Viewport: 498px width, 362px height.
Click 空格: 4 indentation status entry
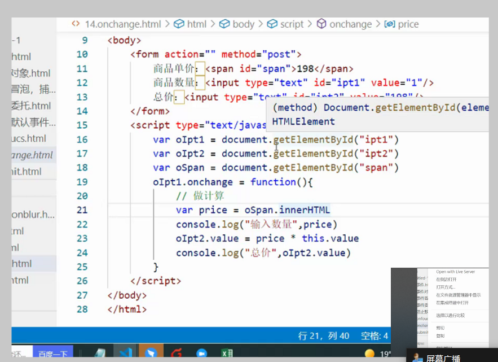pyautogui.click(x=374, y=336)
